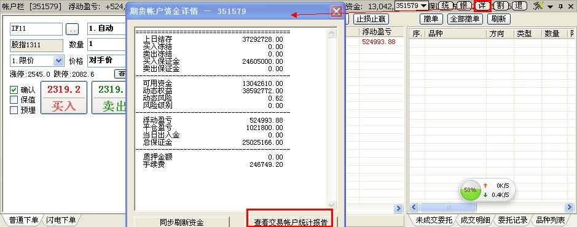
Task: Click the 上日结存 37292728.00 line
Action: click(x=213, y=39)
